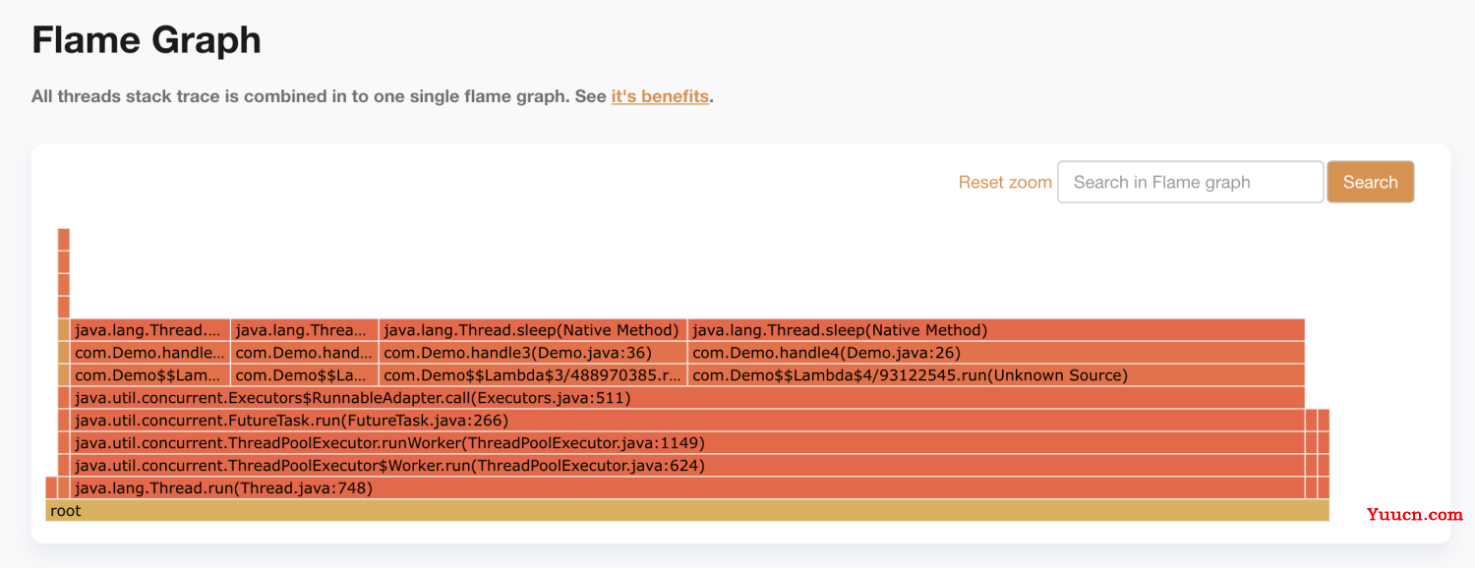
Task: Click the first truncated com.Demo.handle... frame
Action: coord(150,352)
